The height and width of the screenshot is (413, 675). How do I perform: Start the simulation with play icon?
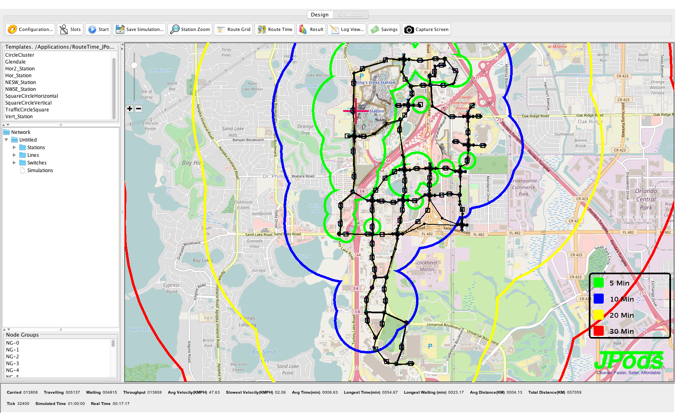[92, 29]
